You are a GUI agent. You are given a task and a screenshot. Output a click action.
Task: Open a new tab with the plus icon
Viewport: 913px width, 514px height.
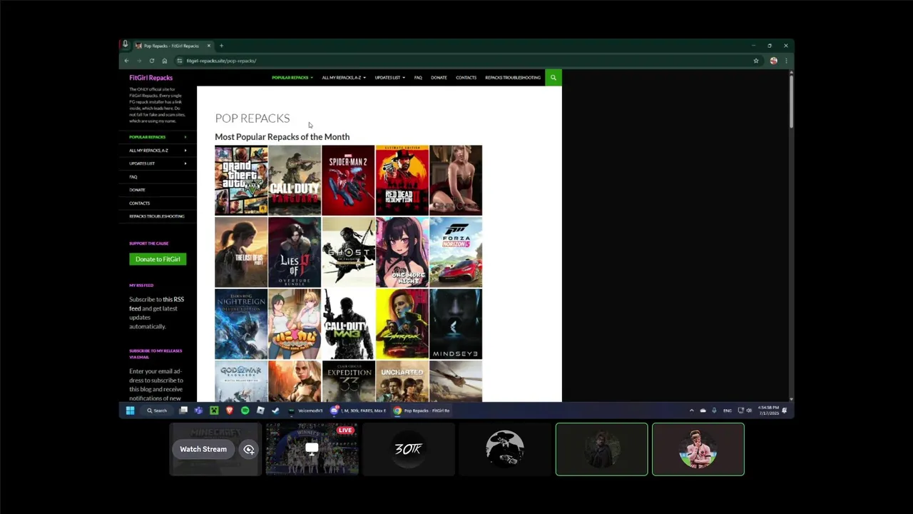tap(221, 46)
